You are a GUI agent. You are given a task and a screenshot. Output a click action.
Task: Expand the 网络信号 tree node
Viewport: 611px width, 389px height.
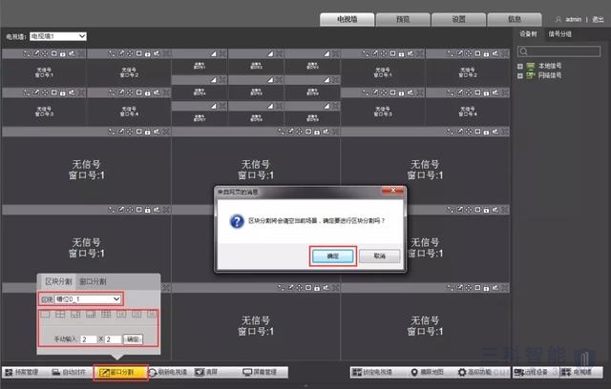[520, 74]
